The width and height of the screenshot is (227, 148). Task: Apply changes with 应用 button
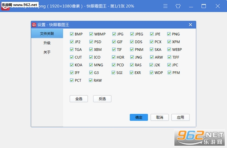pyautogui.click(x=180, y=117)
